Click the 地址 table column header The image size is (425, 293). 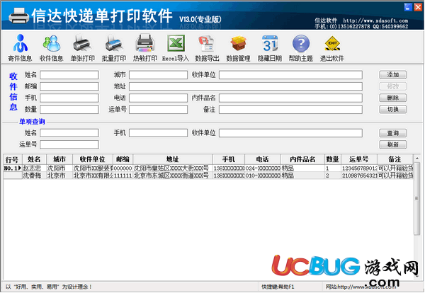[173, 159]
